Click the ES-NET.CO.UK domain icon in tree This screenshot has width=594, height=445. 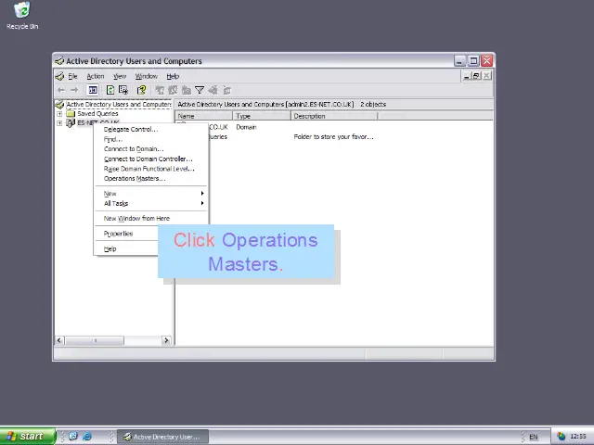tap(71, 123)
